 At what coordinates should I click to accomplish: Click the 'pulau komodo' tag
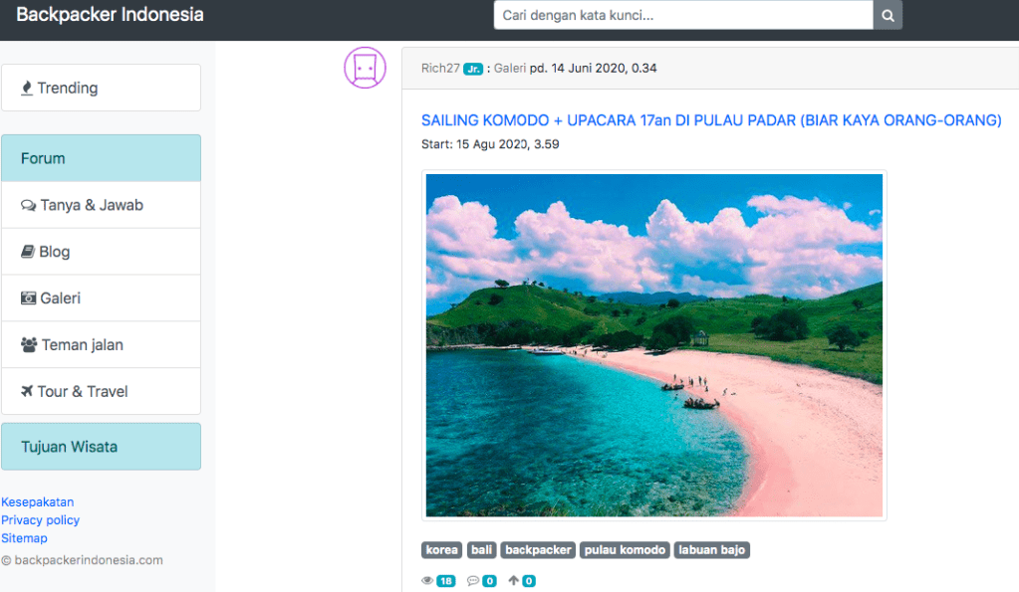(x=625, y=550)
